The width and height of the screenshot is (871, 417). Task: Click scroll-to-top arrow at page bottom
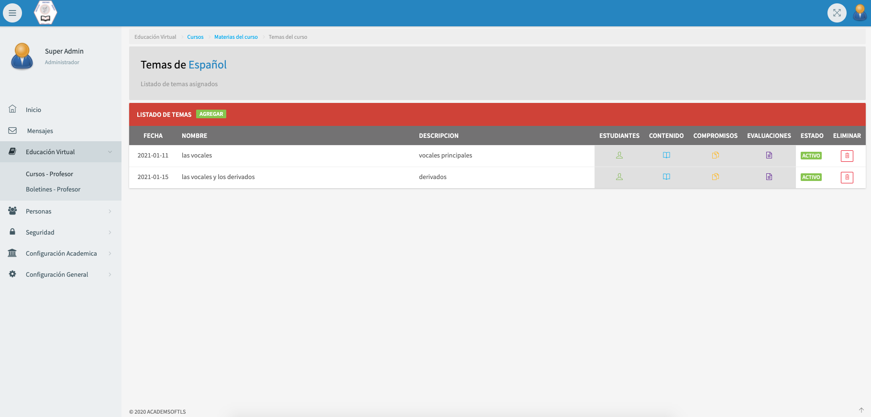861,410
